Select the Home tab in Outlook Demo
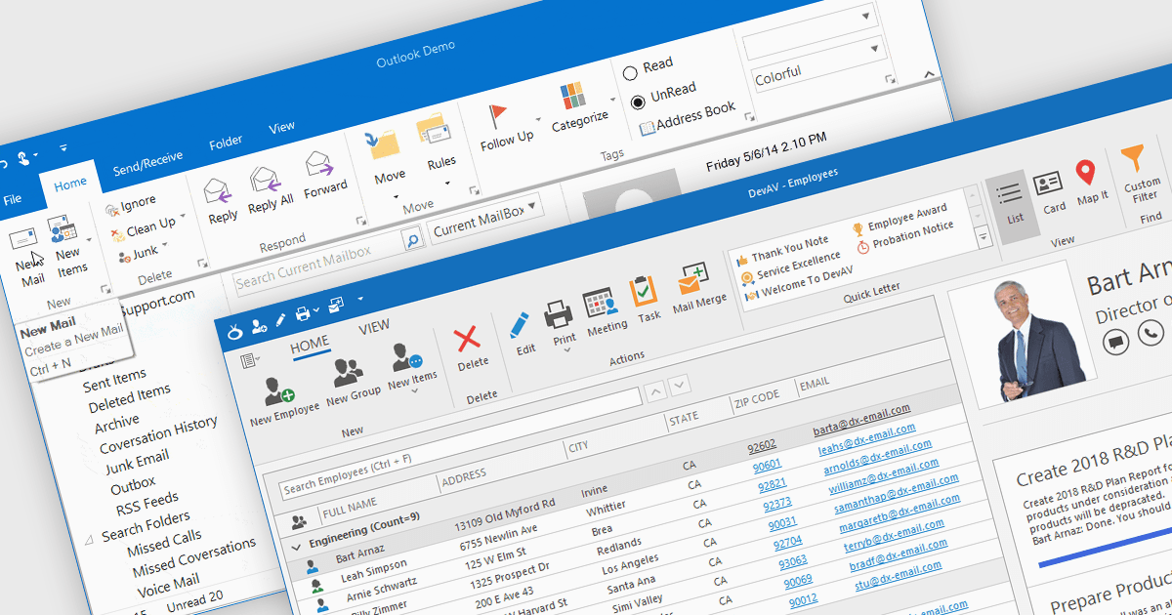 click(70, 184)
